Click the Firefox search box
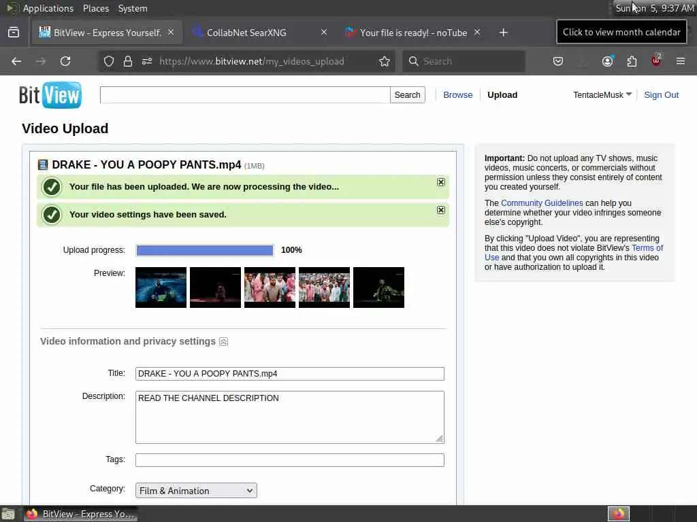Image resolution: width=697 pixels, height=522 pixels. 464,61
